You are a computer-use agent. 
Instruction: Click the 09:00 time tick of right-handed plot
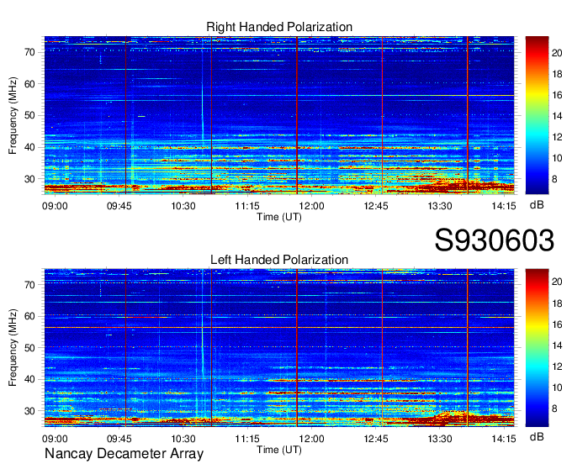55,206
